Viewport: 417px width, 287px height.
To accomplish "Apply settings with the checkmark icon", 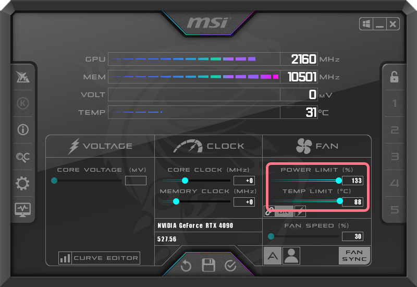I will [x=230, y=266].
